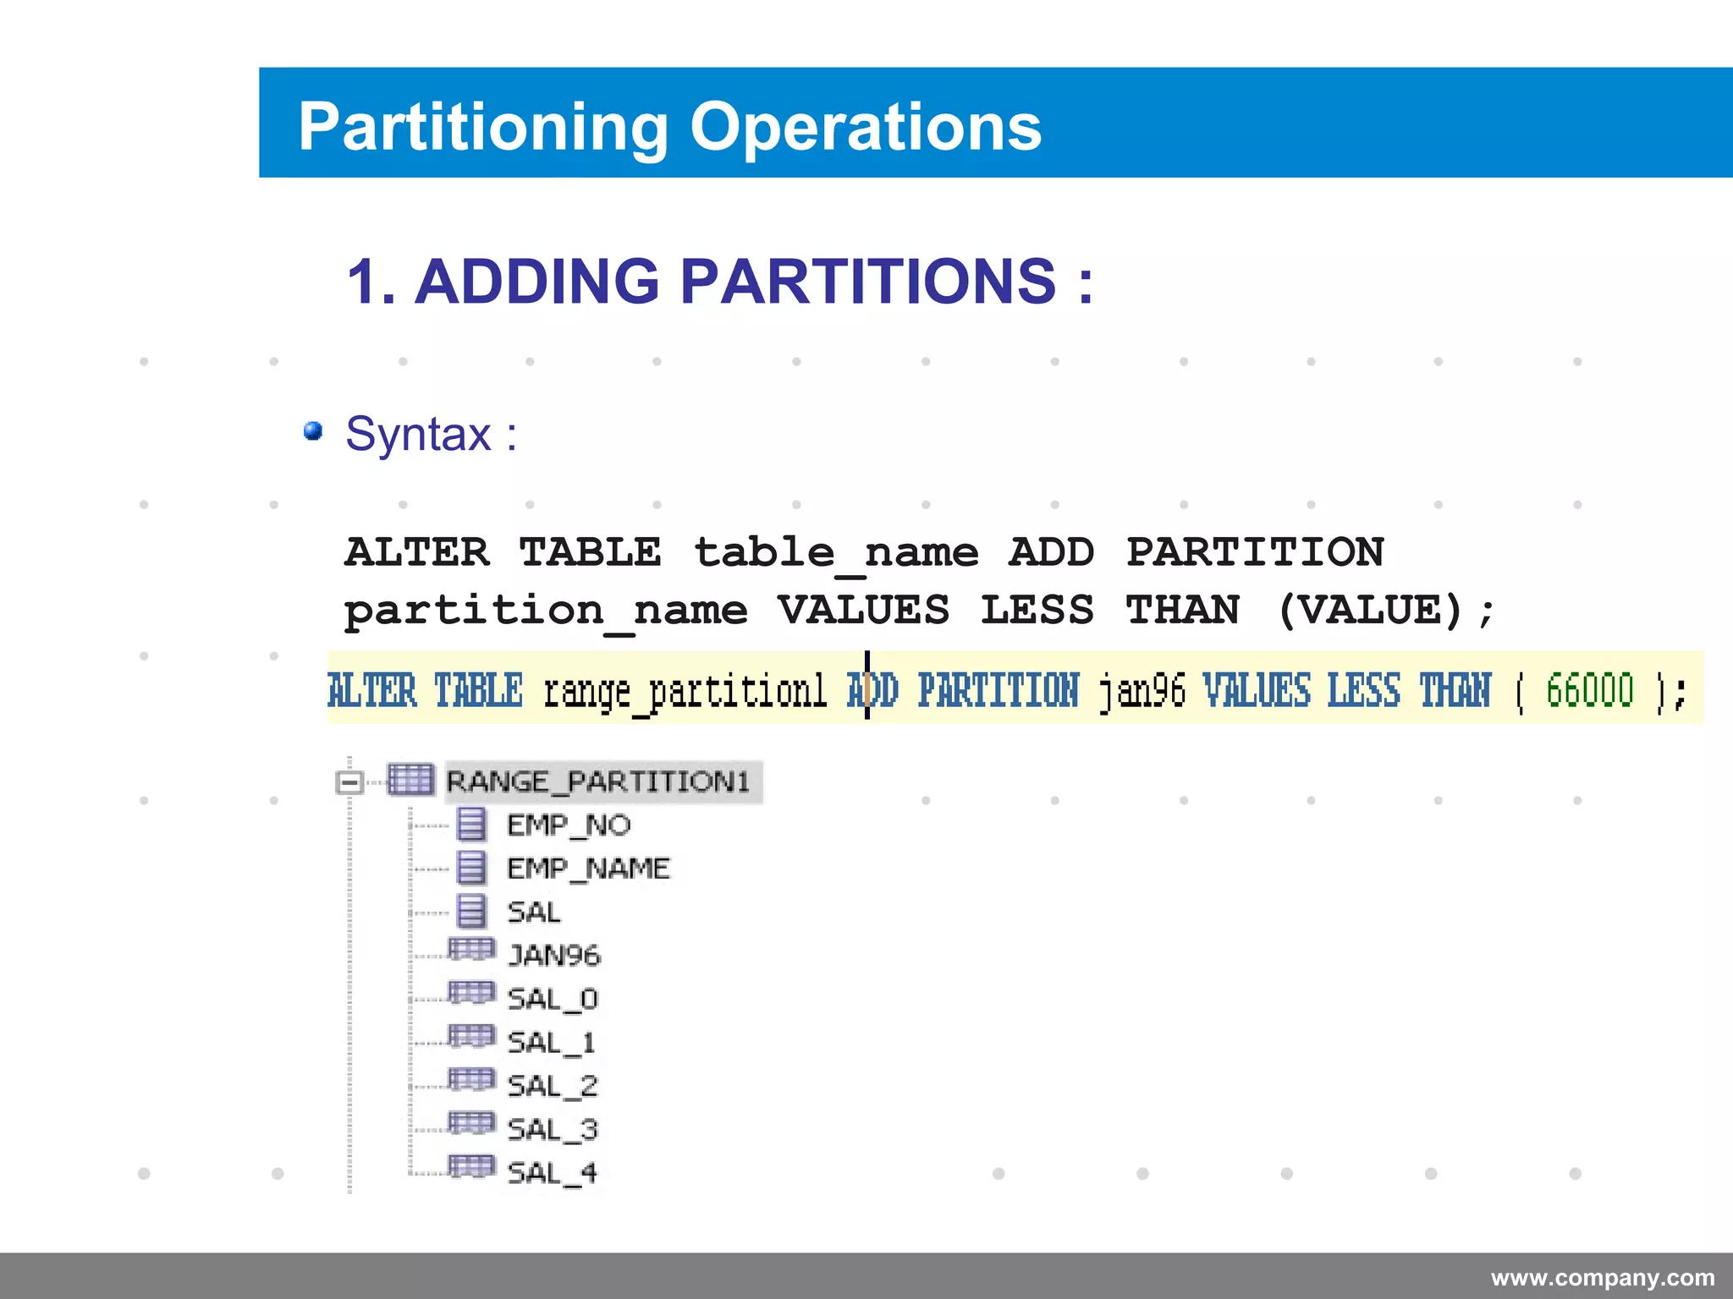Viewport: 1733px width, 1299px height.
Task: Click the SAL_0 partition icon
Action: click(x=471, y=993)
